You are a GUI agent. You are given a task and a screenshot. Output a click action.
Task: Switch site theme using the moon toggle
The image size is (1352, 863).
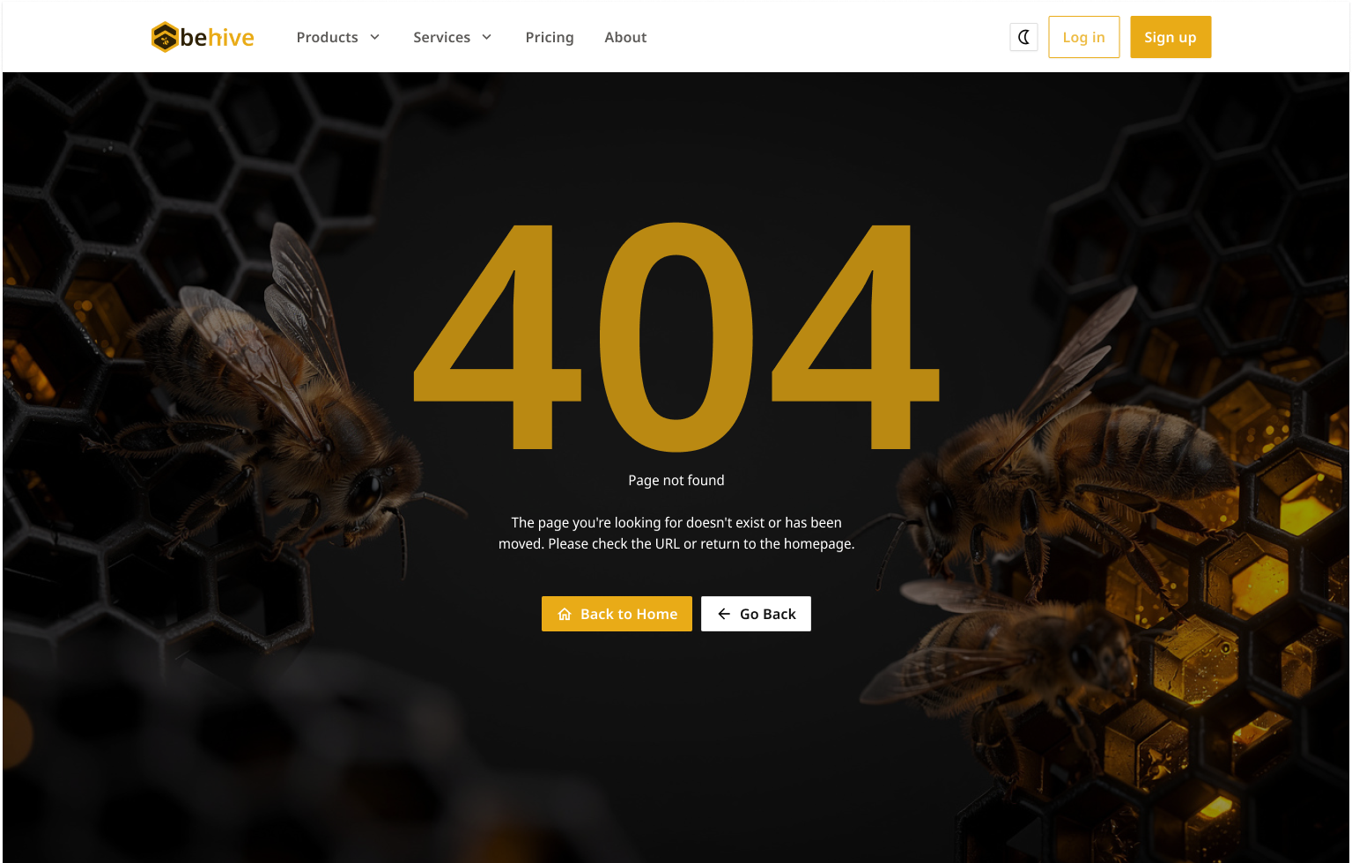click(1023, 37)
